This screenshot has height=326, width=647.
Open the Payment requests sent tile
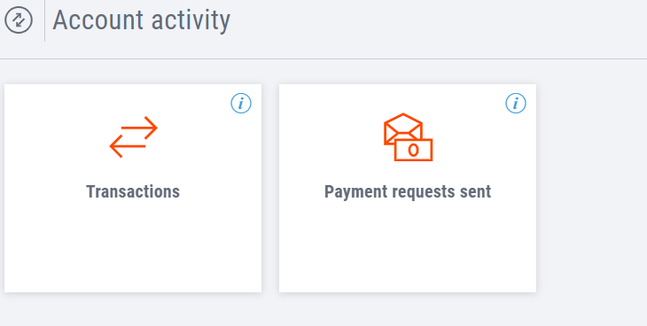(x=408, y=188)
